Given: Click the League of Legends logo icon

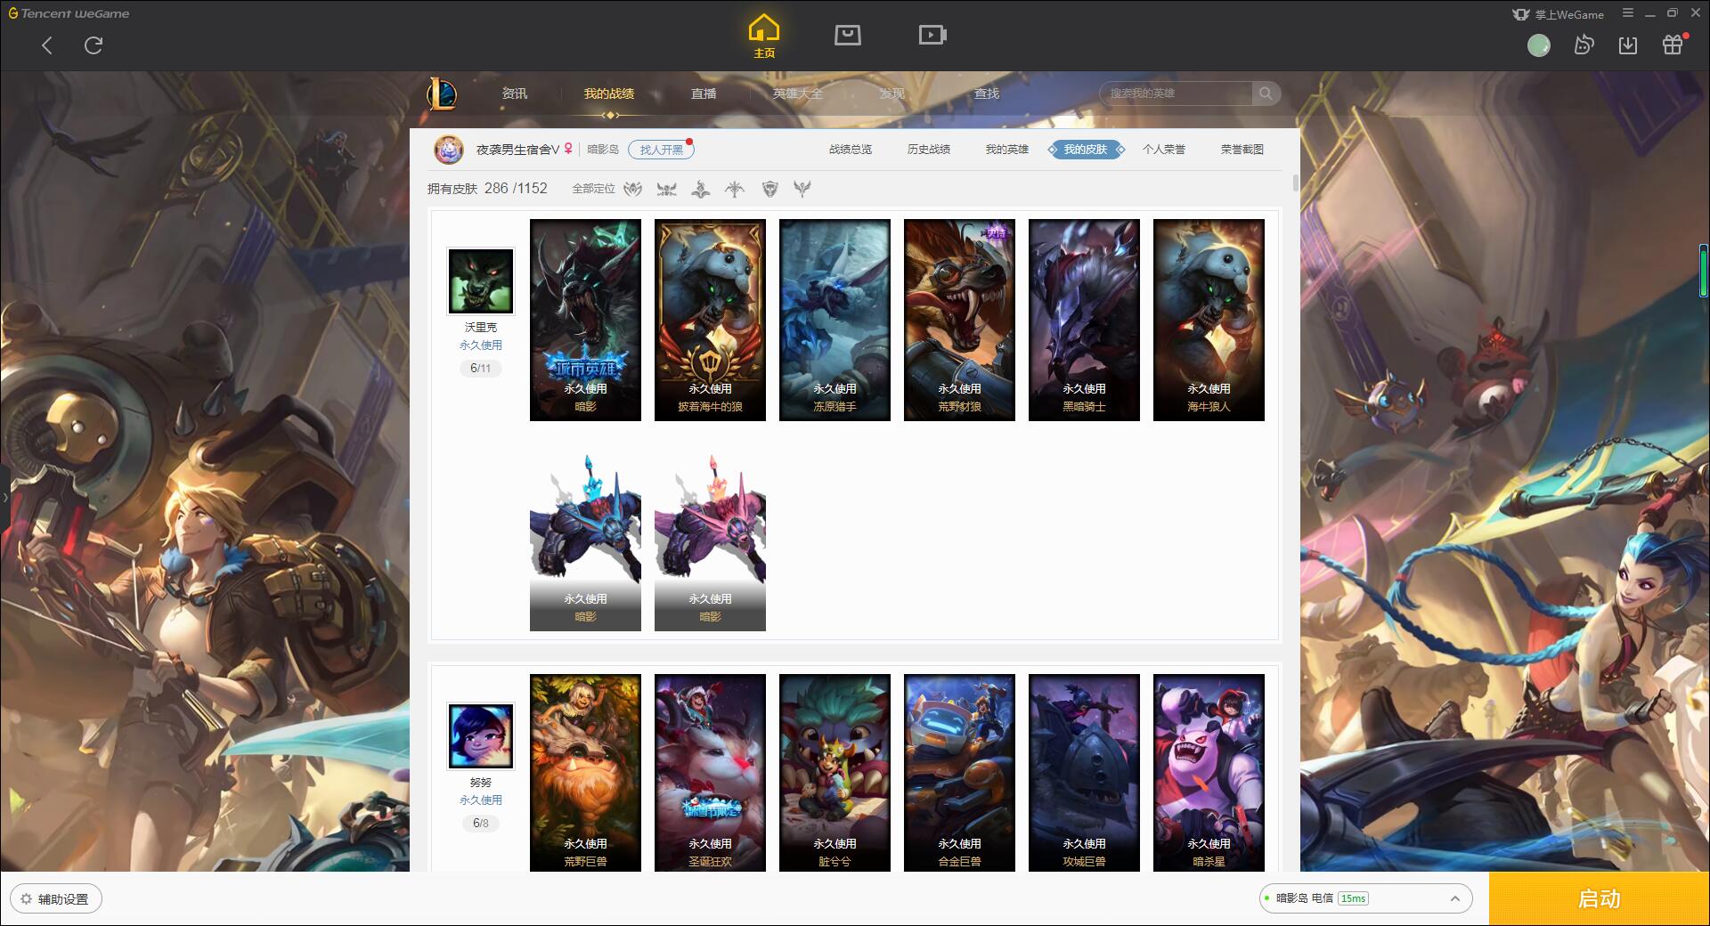Looking at the screenshot, I should pos(442,93).
